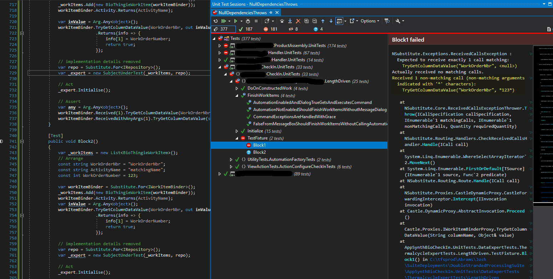The height and width of the screenshot is (279, 553).
Task: Open test session settings via the wrench icon
Action: pos(399,21)
